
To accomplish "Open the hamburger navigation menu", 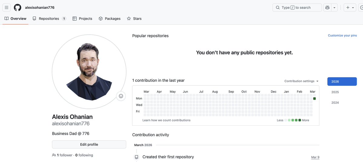I will [7, 8].
